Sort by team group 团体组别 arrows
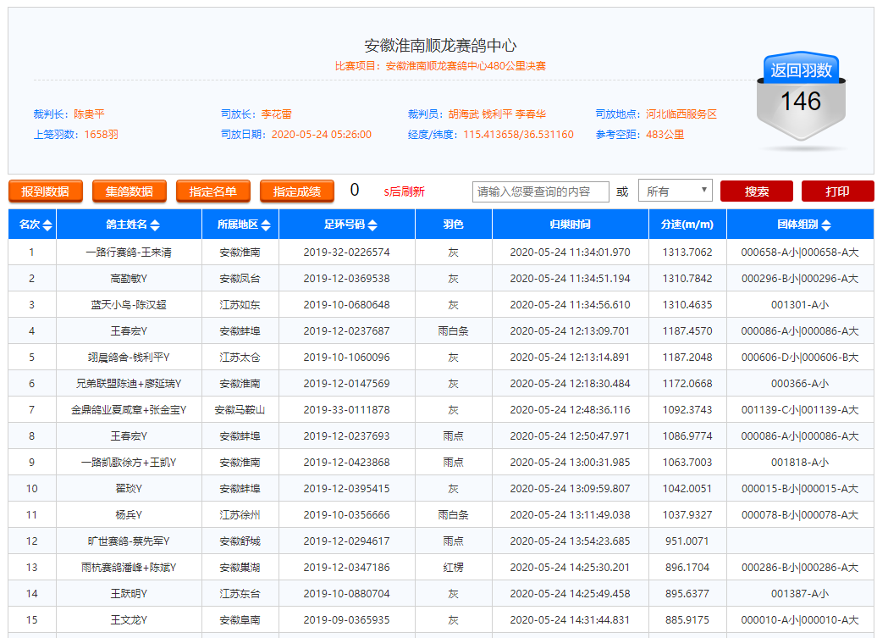The height and width of the screenshot is (638, 888). pos(825,225)
